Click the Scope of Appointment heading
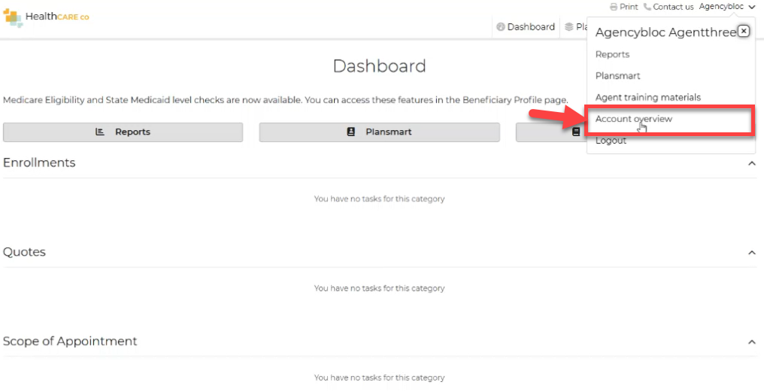The width and height of the screenshot is (764, 391). pyautogui.click(x=70, y=341)
